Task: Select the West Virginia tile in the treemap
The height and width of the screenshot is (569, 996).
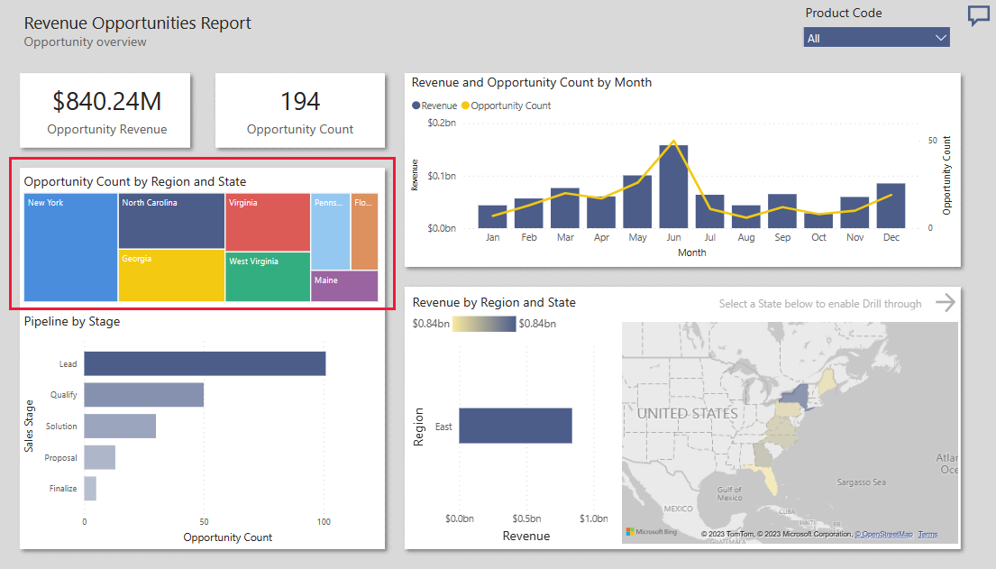Action: click(x=266, y=275)
